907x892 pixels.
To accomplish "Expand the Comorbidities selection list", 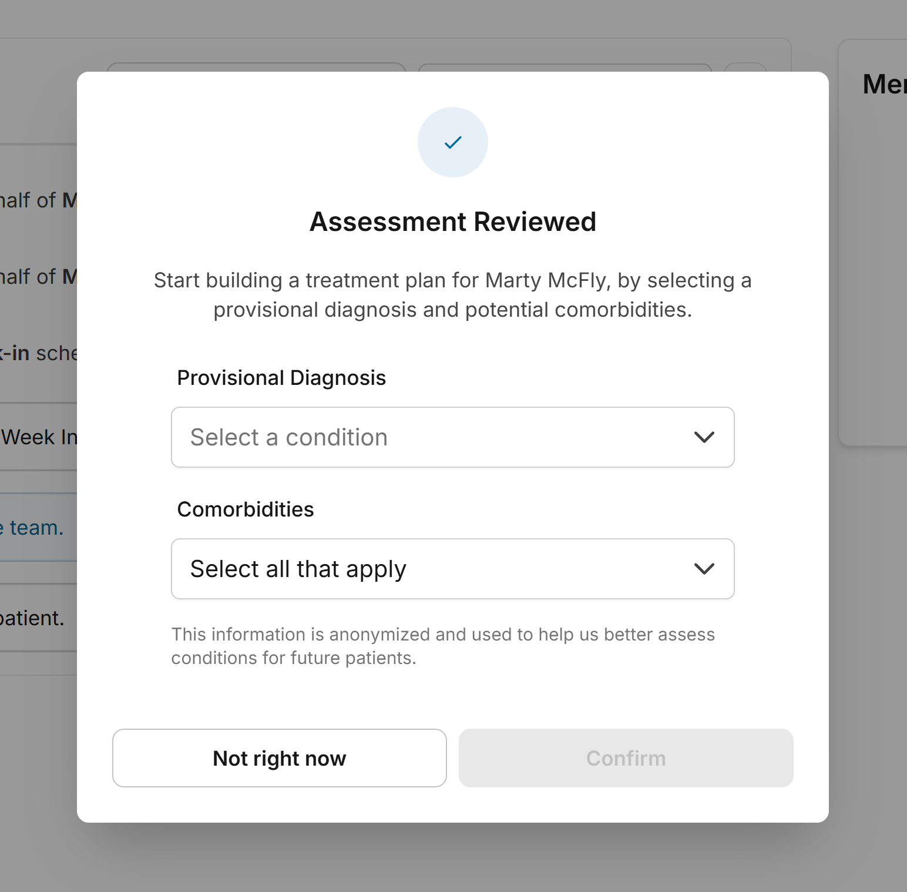I will click(452, 569).
